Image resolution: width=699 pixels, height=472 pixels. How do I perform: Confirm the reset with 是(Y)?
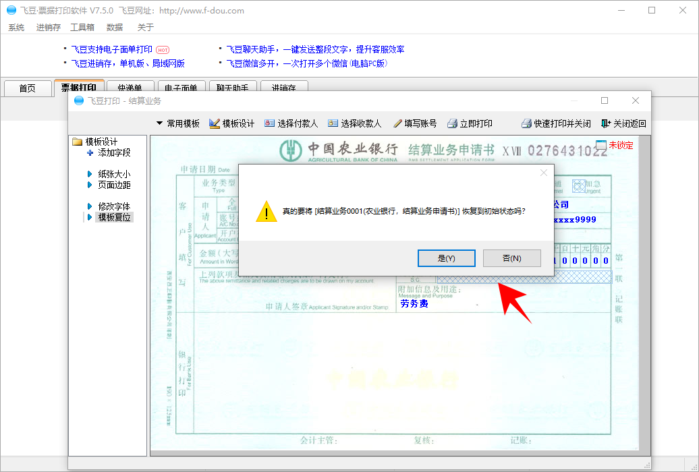coord(446,258)
